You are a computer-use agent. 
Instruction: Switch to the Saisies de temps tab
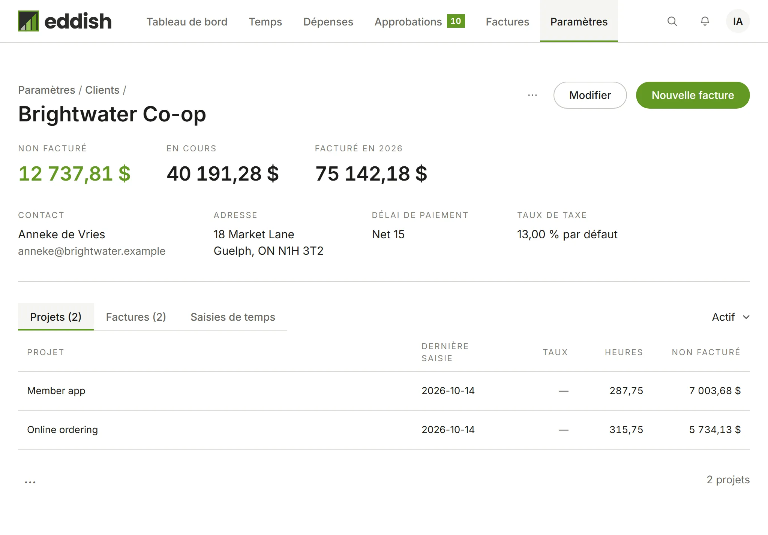233,317
